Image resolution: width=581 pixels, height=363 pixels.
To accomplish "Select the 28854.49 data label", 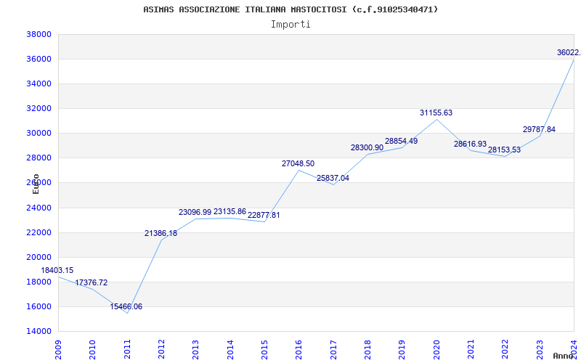I will pos(402,141).
